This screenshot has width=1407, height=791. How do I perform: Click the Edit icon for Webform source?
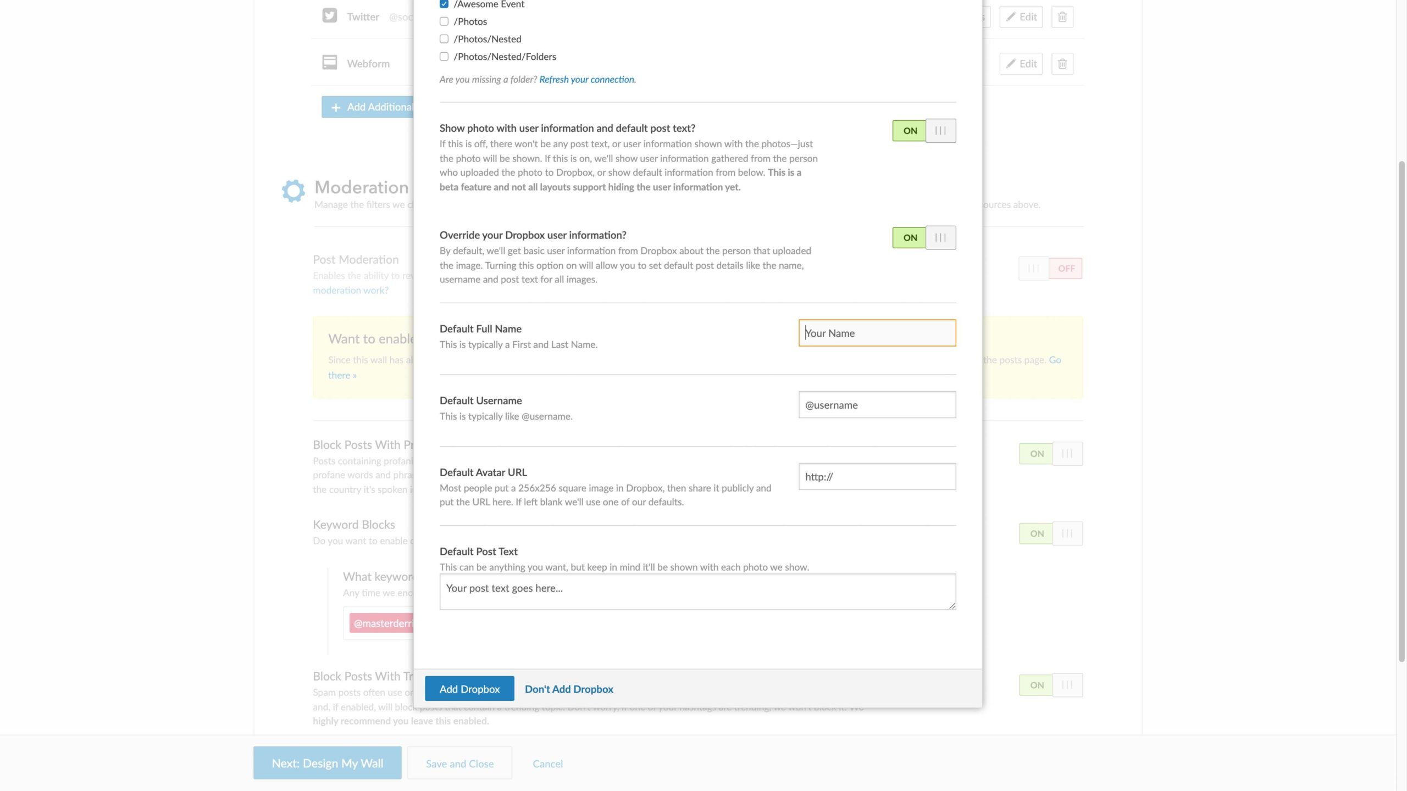pos(1021,63)
